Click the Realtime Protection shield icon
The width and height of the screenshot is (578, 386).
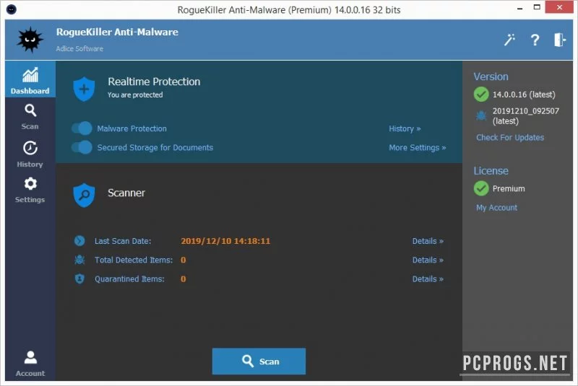coord(84,89)
